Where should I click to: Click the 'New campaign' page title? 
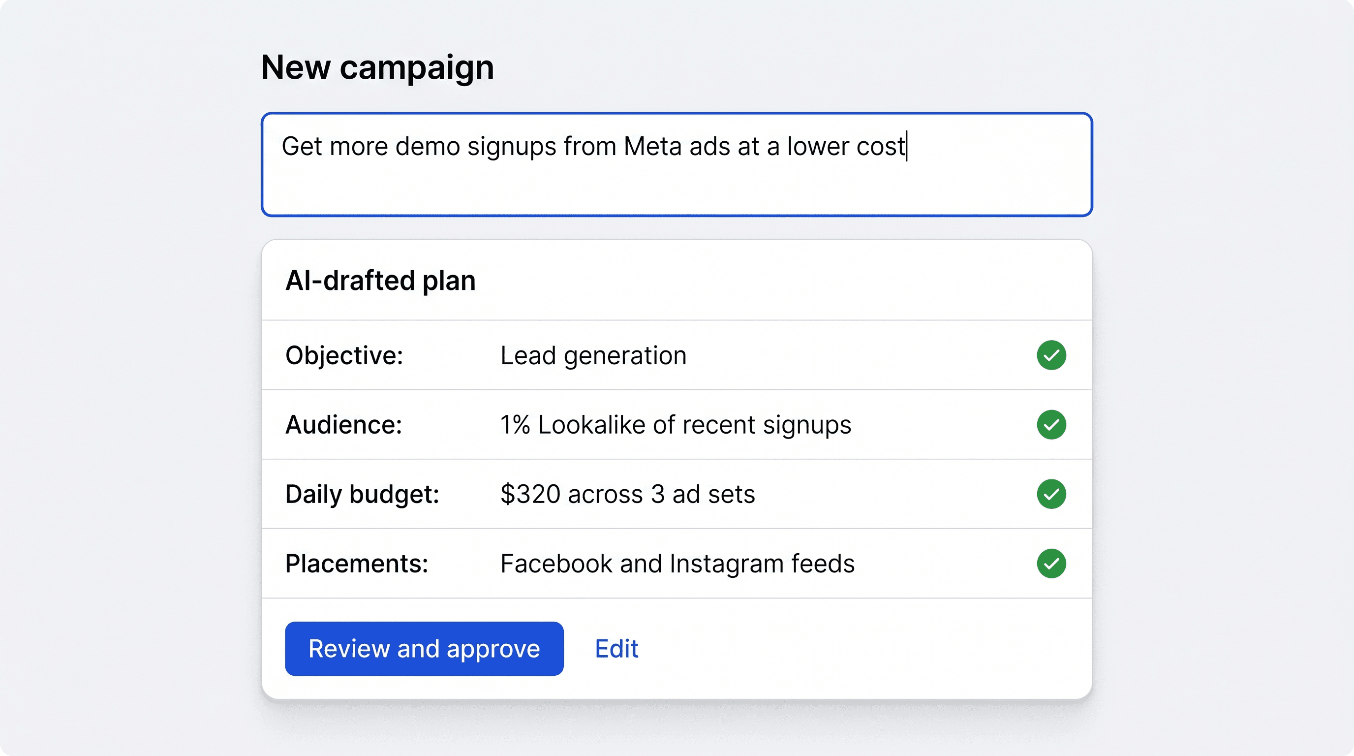coord(377,68)
